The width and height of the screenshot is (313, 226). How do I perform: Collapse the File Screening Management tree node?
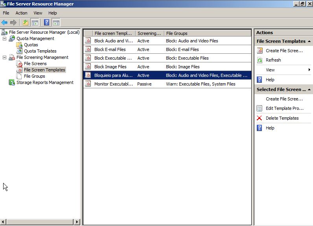(x=4, y=57)
